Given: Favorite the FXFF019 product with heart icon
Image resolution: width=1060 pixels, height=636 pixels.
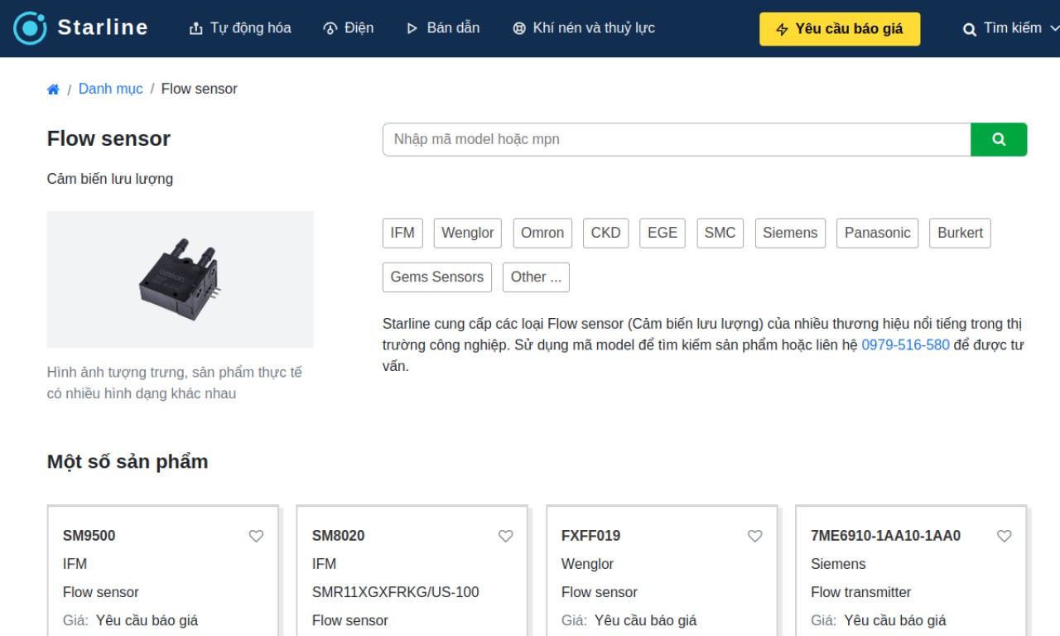Looking at the screenshot, I should [755, 536].
